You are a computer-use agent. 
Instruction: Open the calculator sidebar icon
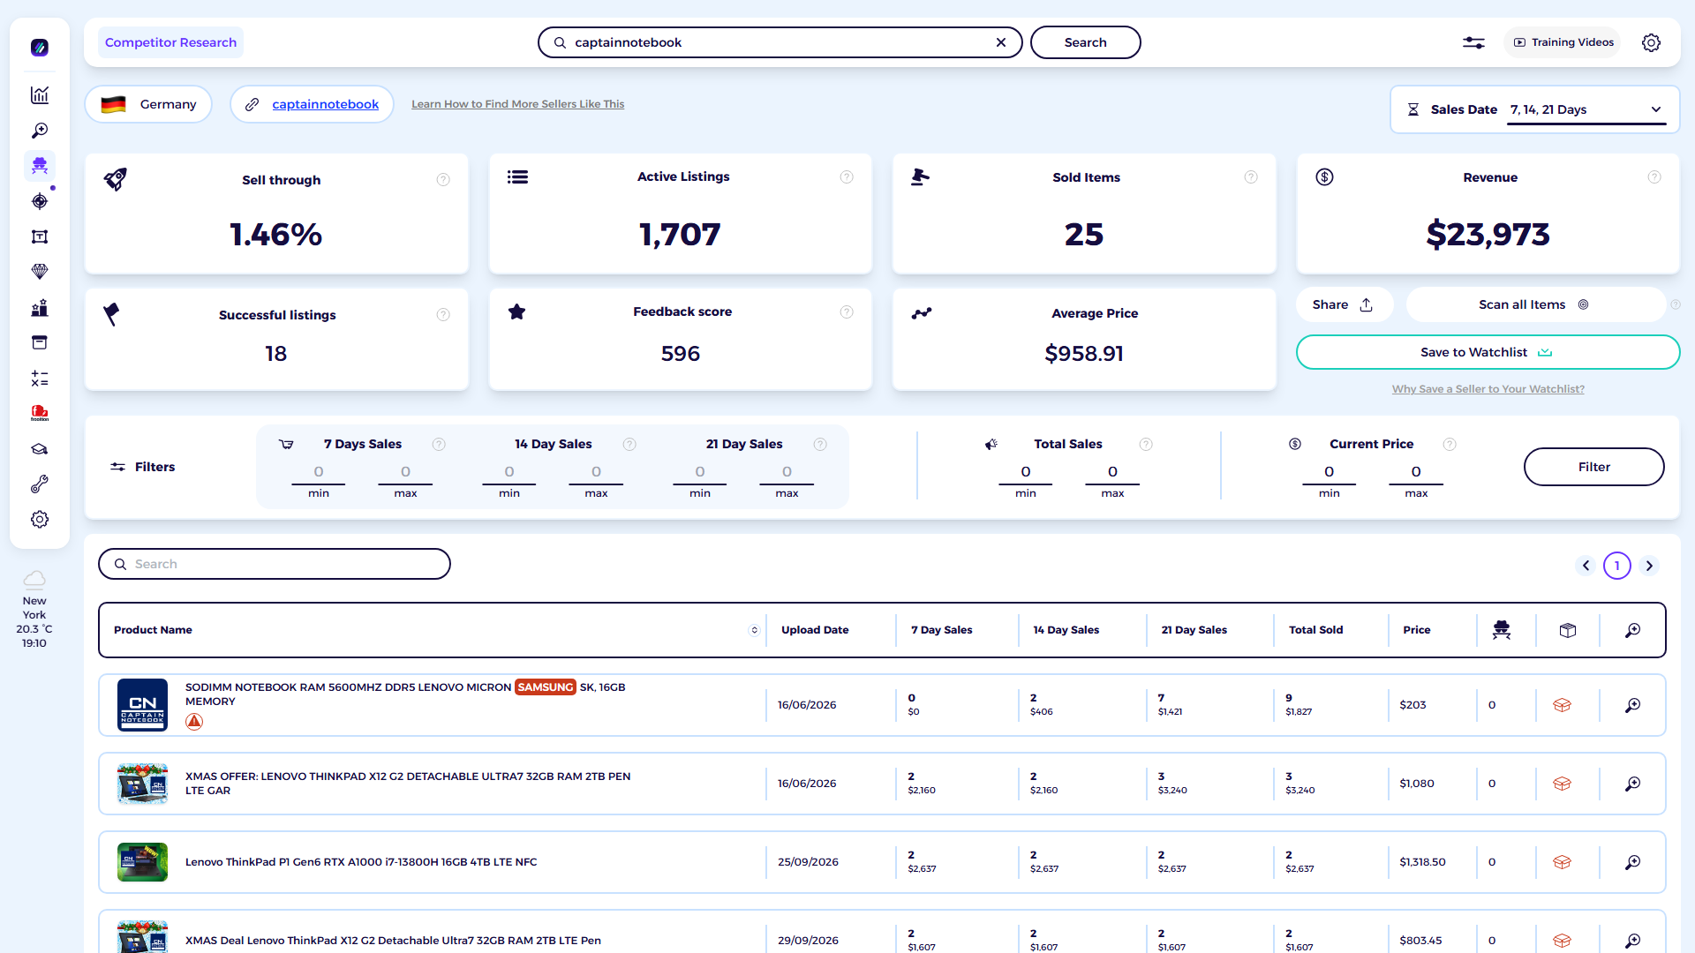coord(40,379)
